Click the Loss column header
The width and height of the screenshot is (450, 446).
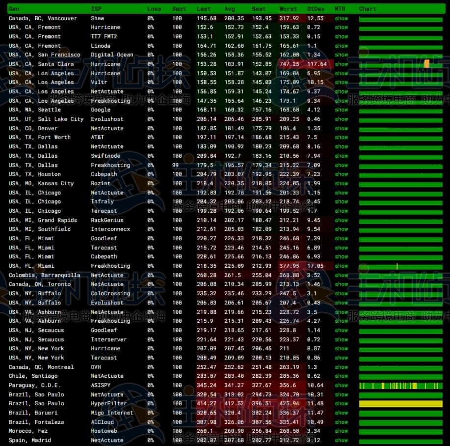[154, 9]
